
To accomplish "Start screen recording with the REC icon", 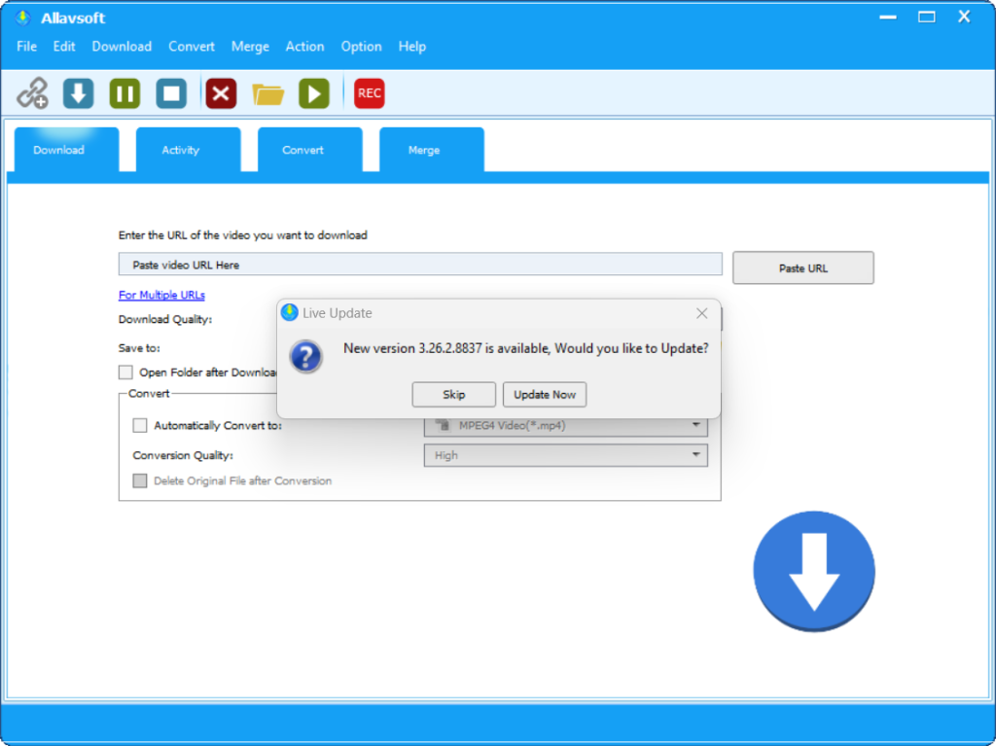I will (x=369, y=93).
